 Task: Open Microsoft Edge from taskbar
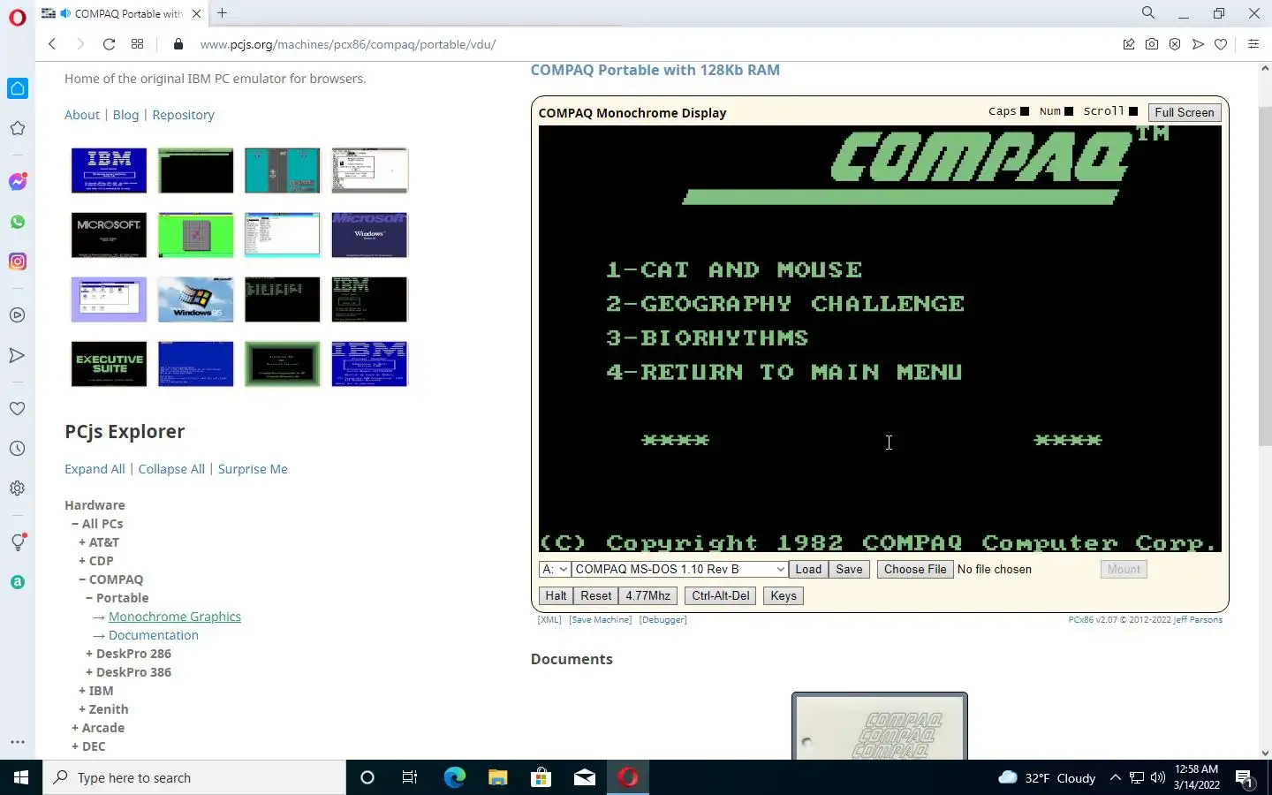[x=454, y=777]
